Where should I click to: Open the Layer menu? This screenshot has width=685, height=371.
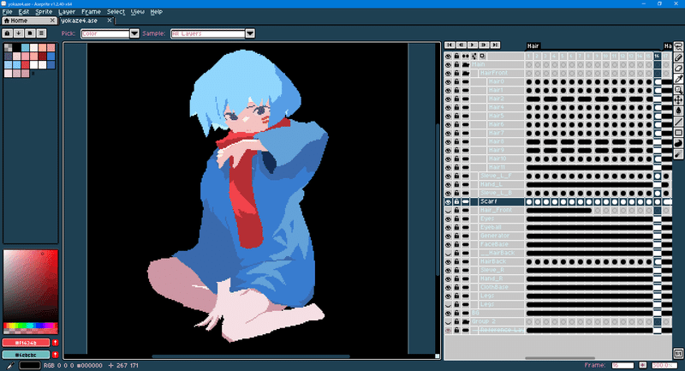pos(67,12)
